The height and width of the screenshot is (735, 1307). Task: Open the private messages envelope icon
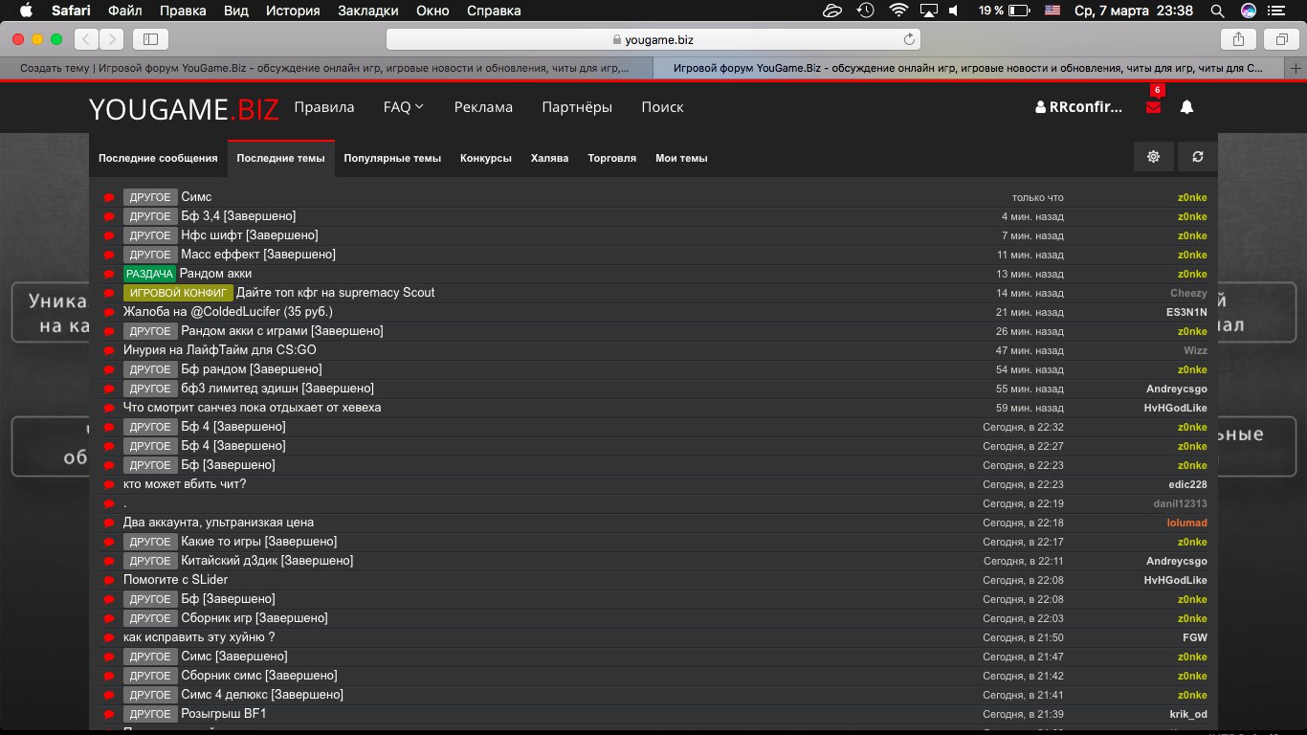coord(1153,107)
